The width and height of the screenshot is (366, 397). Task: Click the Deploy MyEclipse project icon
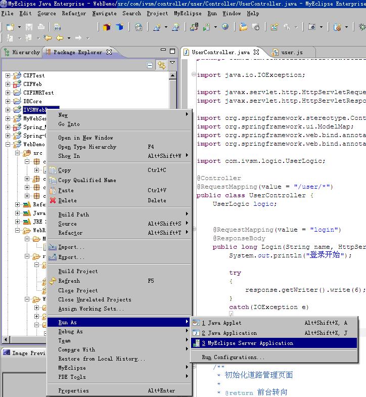click(x=194, y=27)
